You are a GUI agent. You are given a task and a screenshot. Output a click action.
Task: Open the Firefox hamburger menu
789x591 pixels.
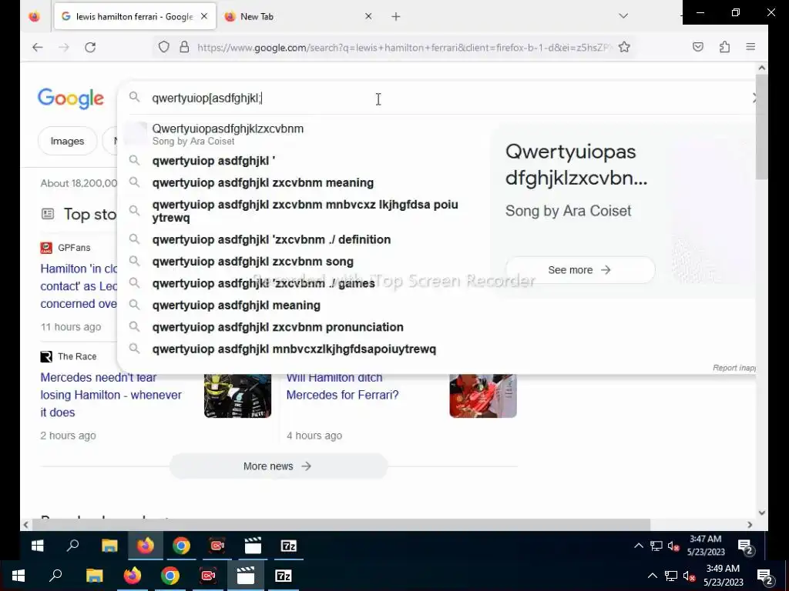pos(750,47)
